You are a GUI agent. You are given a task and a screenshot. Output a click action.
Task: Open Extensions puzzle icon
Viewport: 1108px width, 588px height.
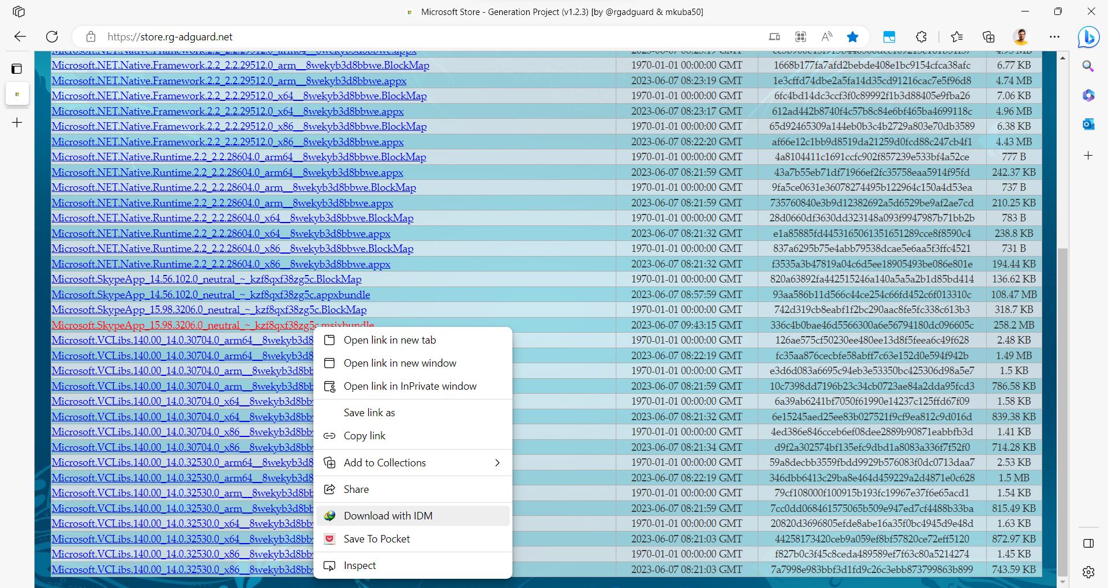(921, 37)
